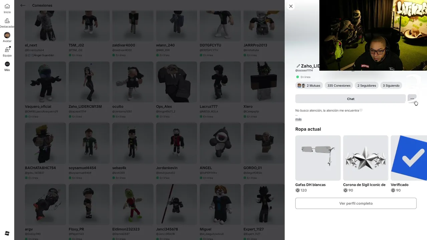
Task: Open Expert_1127 avatar thumbnail
Action: click(264, 205)
